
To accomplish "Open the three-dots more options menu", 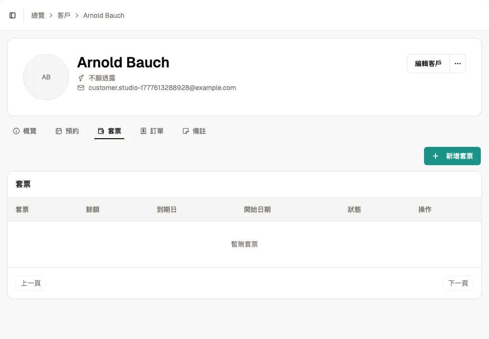I will click(x=458, y=64).
